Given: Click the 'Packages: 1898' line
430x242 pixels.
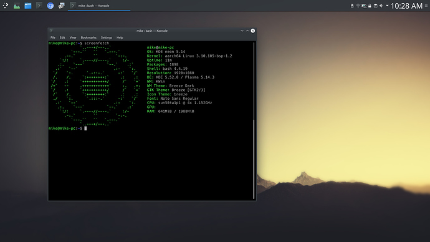Looking at the screenshot, I should click(163, 64).
